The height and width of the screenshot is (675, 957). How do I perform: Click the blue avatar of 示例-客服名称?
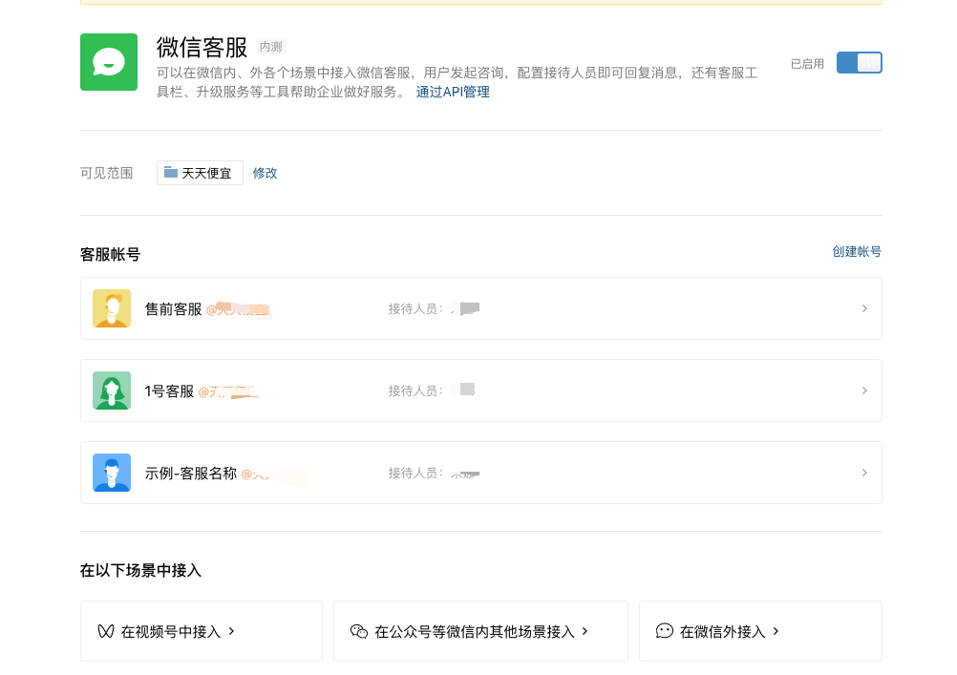click(x=112, y=473)
